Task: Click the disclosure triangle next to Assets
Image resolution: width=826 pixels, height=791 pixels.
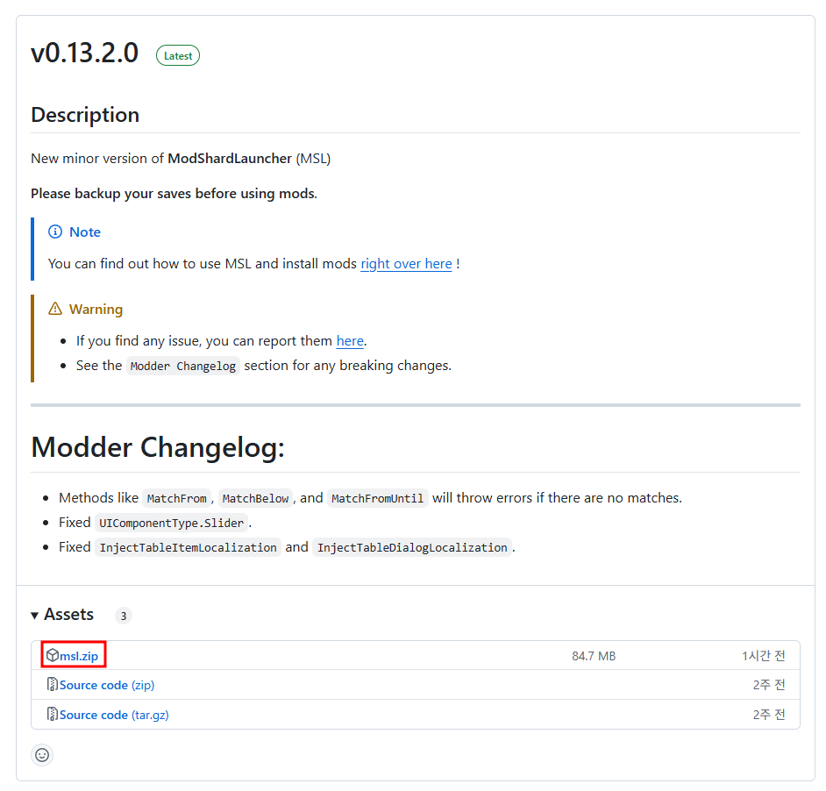Action: (x=34, y=615)
